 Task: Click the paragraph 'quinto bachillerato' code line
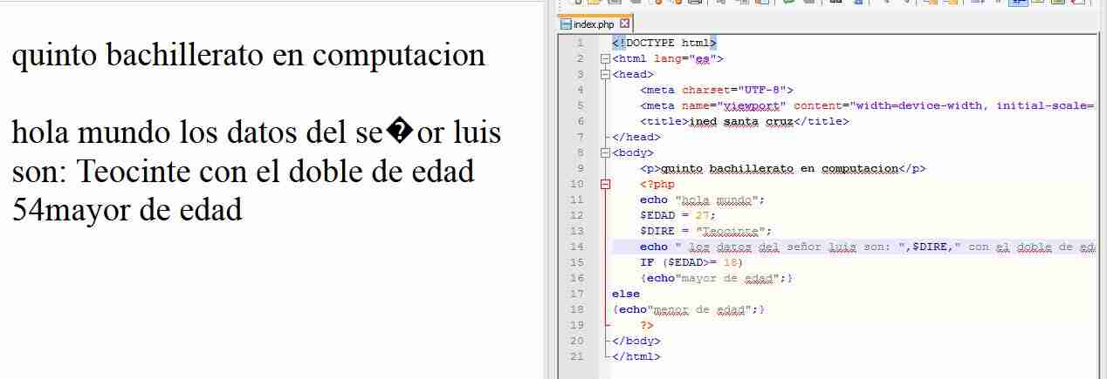(783, 168)
